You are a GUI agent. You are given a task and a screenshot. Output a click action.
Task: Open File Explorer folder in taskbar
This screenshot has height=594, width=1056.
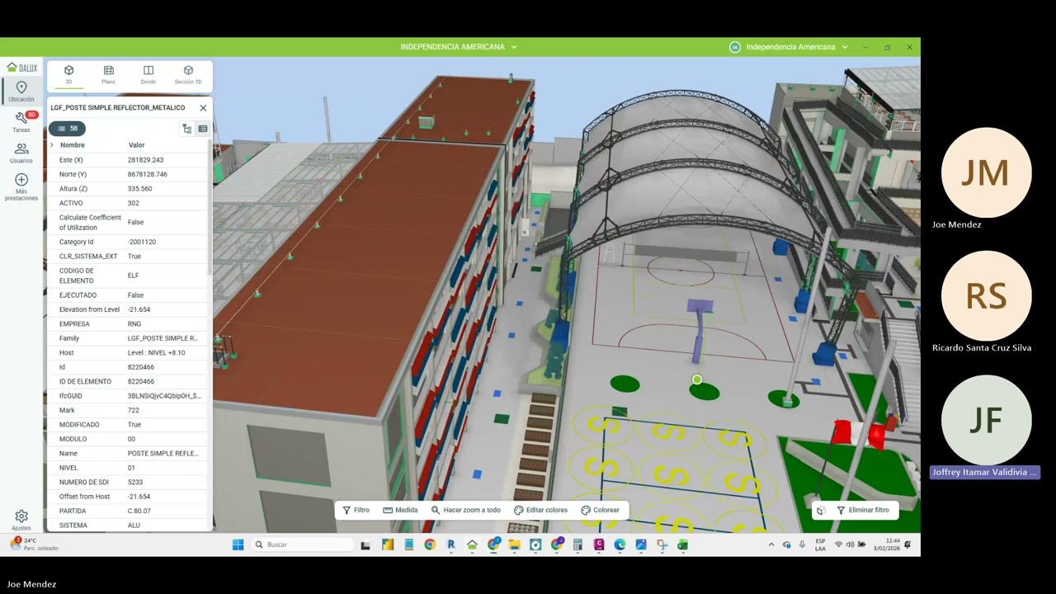pyautogui.click(x=514, y=544)
